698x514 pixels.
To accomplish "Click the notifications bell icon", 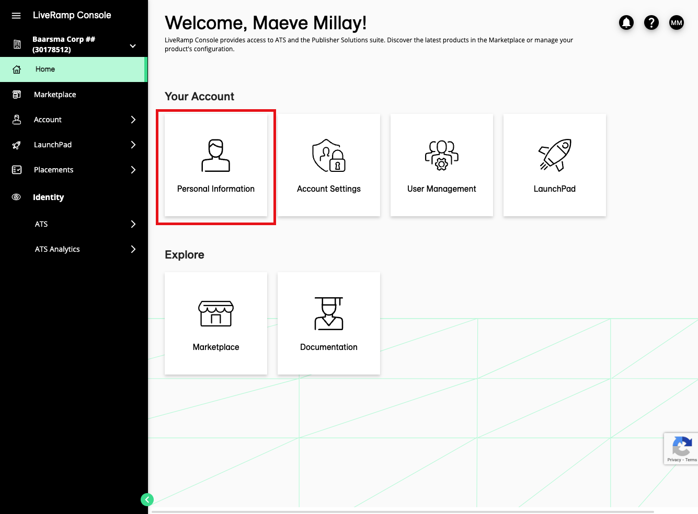I will [626, 22].
